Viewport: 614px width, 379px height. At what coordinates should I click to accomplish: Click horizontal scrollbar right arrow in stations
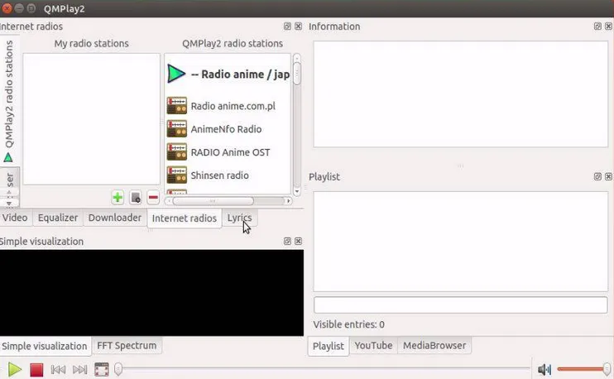(x=288, y=201)
